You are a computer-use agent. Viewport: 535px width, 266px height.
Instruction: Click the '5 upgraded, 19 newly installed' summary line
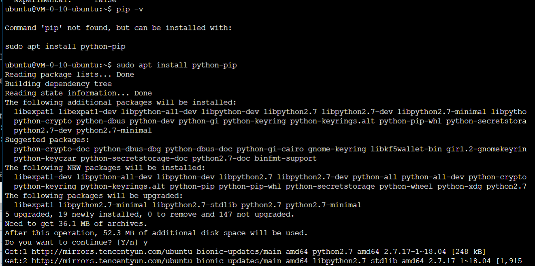[149, 214]
